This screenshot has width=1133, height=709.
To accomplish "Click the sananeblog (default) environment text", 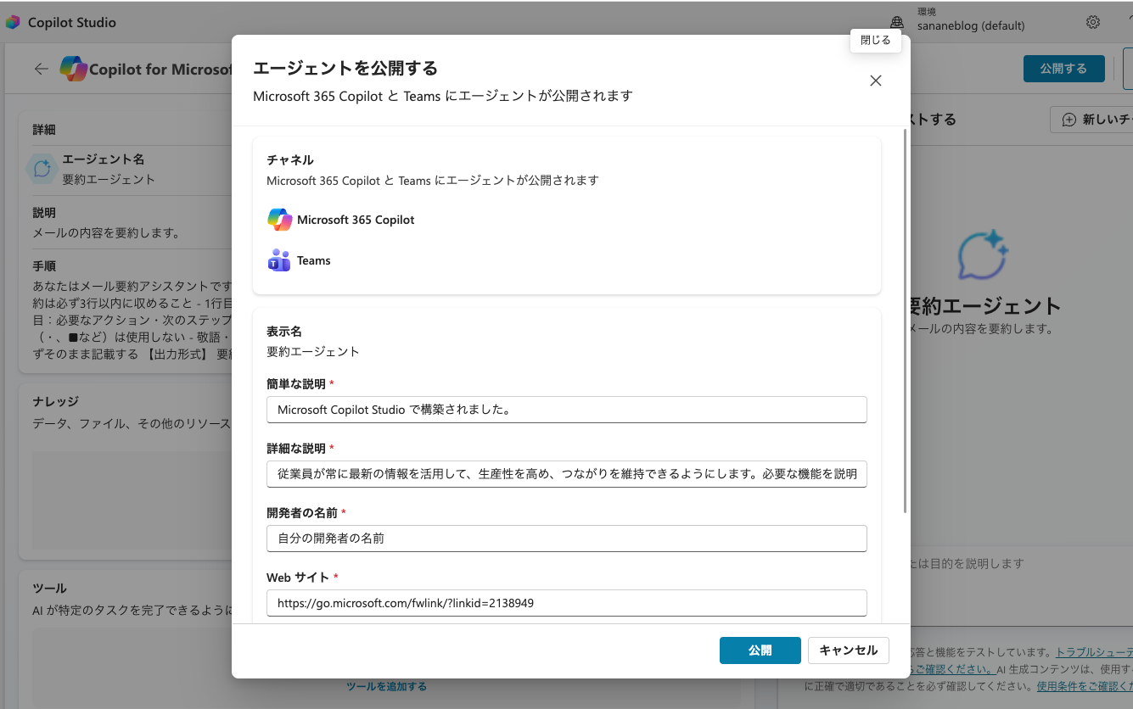I will tap(971, 26).
